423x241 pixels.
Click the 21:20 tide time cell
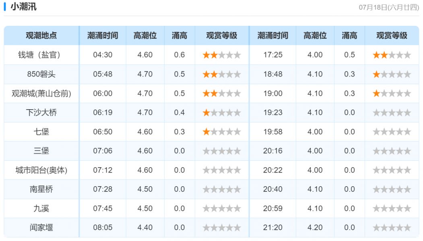click(273, 227)
